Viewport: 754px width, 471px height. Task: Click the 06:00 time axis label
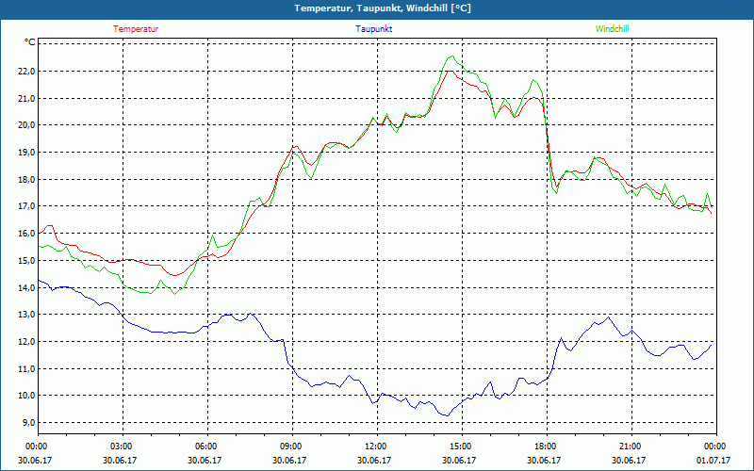(207, 447)
